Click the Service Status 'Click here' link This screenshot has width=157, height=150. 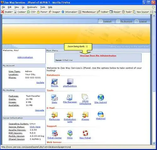pyautogui.click(x=35, y=127)
